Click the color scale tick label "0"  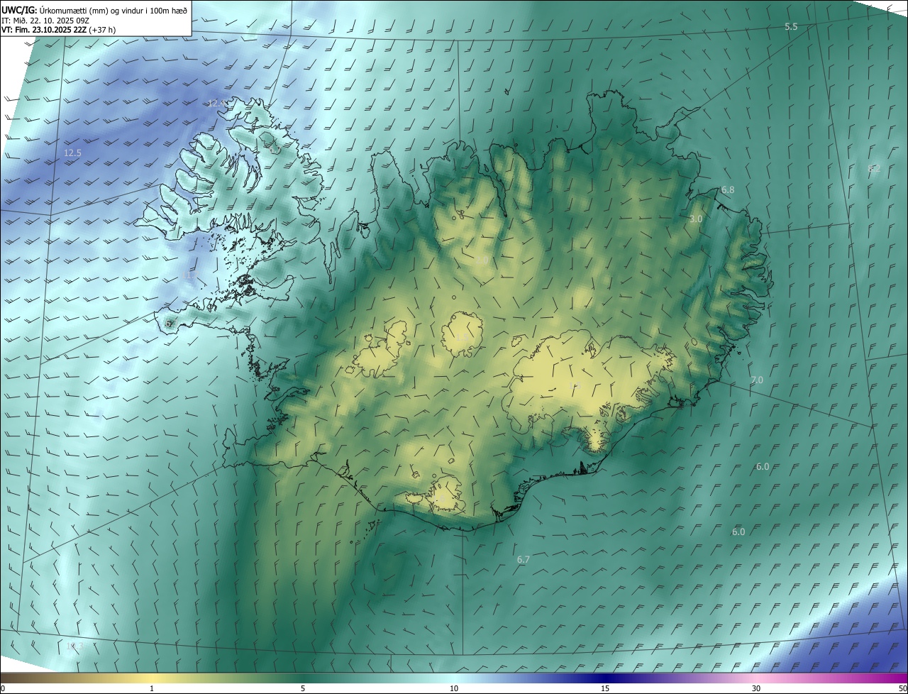[x=3, y=688]
